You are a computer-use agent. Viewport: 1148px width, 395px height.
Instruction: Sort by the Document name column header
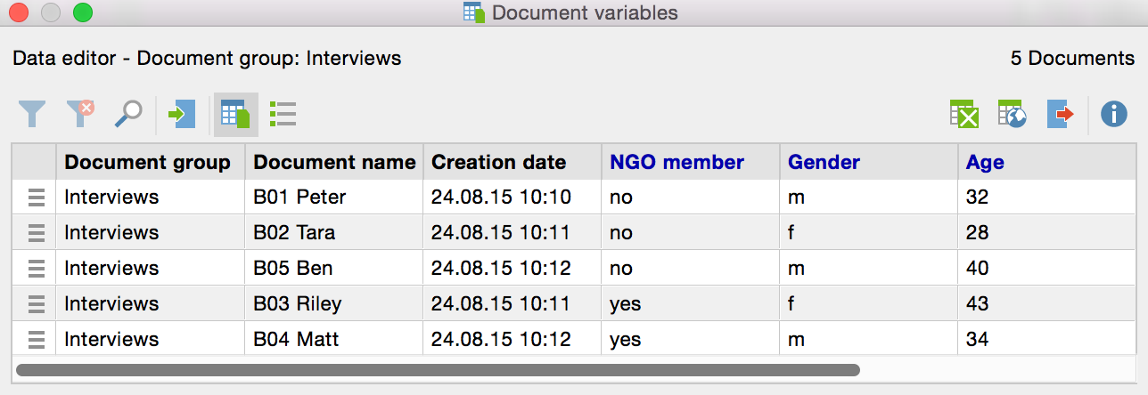pos(334,162)
